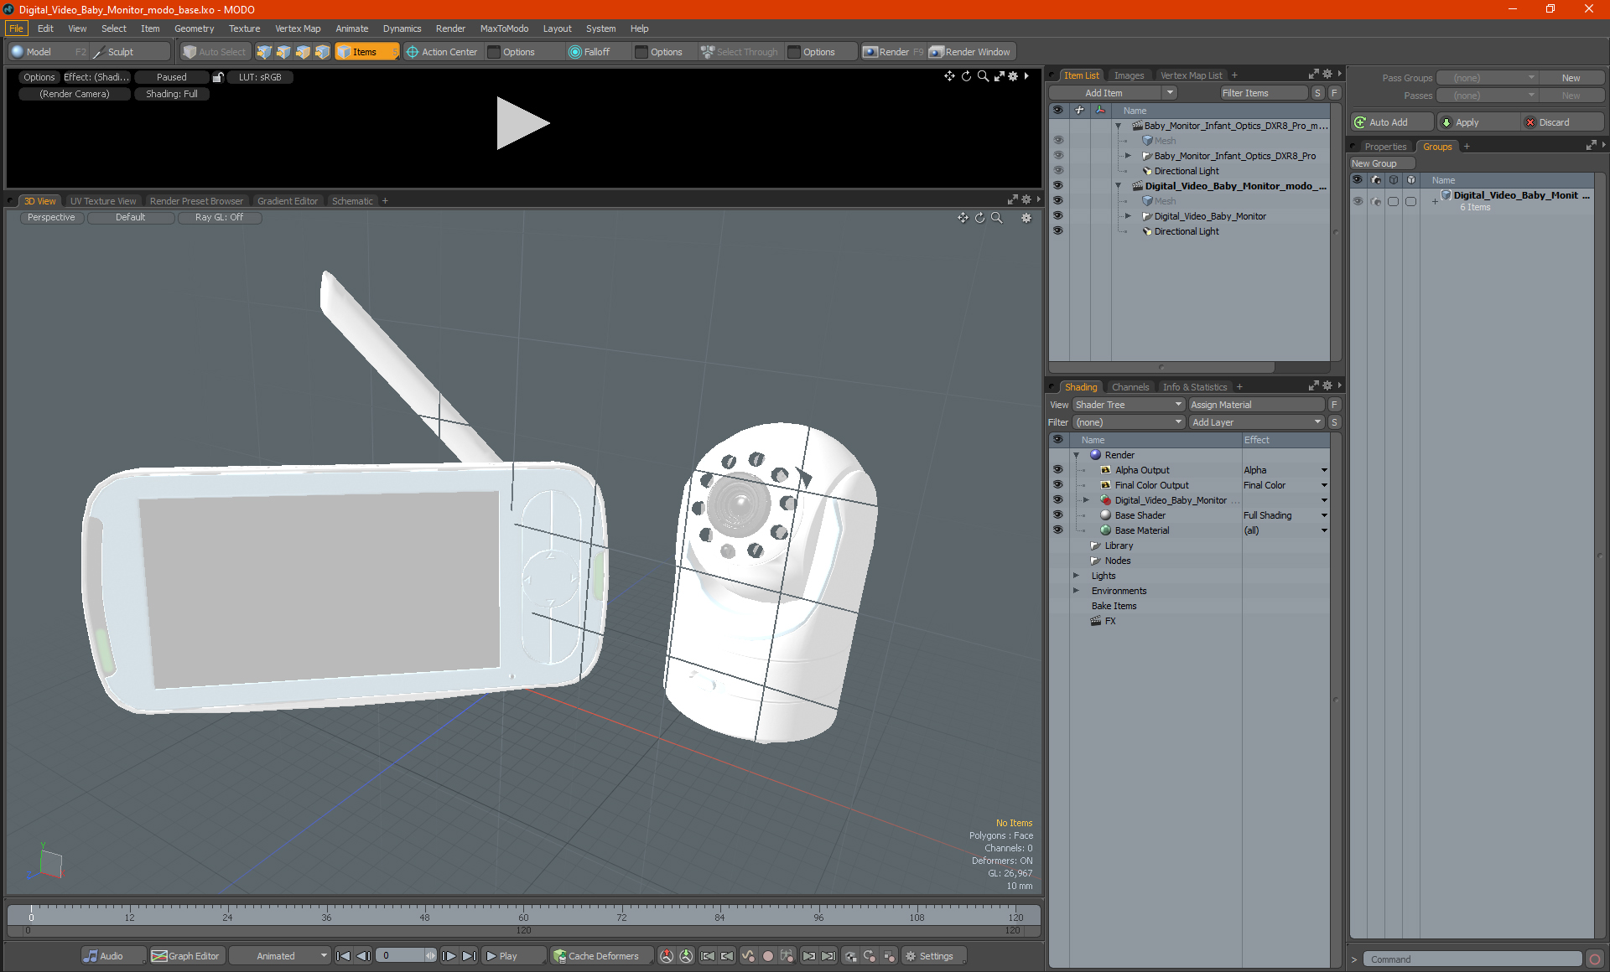Viewport: 1610px width, 972px height.
Task: Click the current frame number field
Action: [x=400, y=956]
